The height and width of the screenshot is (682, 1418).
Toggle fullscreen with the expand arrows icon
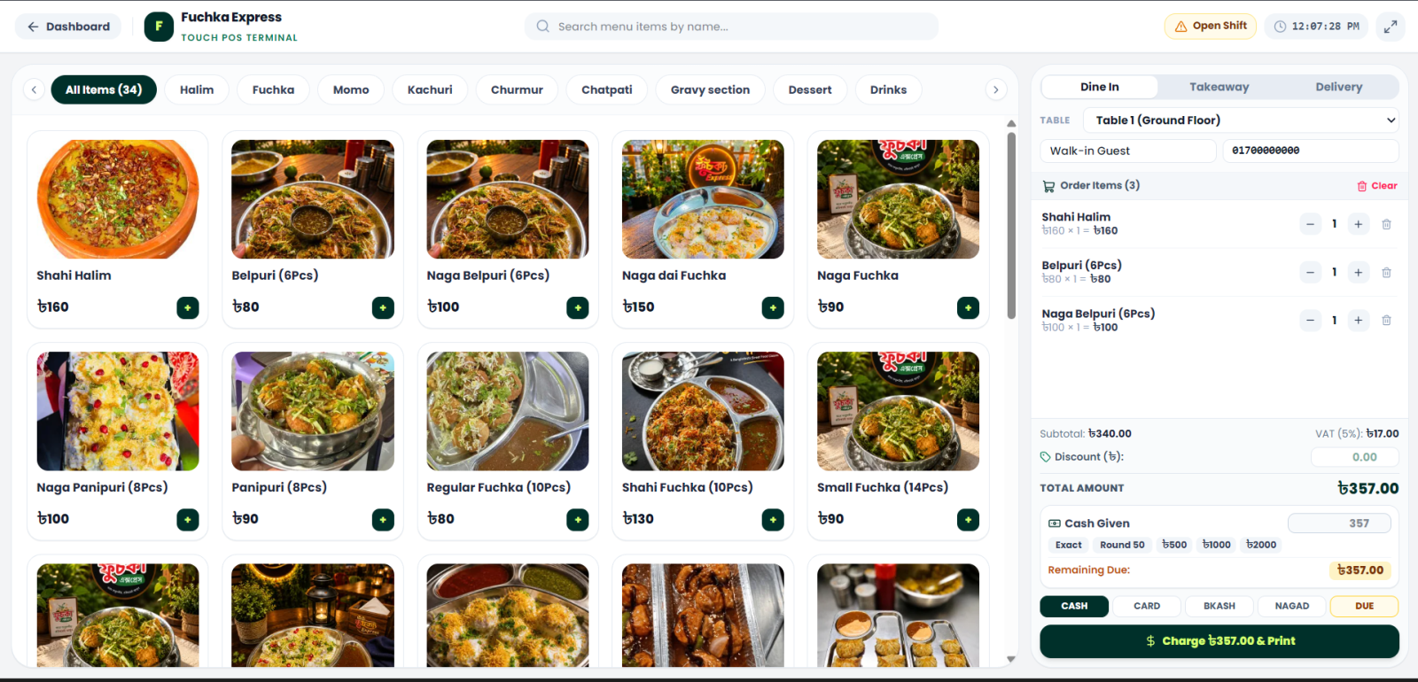point(1391,27)
